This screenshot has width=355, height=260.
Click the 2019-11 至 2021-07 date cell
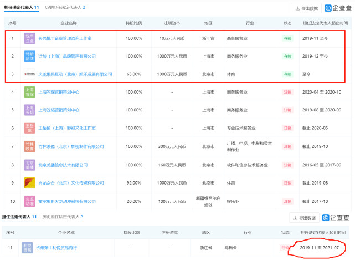(320, 248)
